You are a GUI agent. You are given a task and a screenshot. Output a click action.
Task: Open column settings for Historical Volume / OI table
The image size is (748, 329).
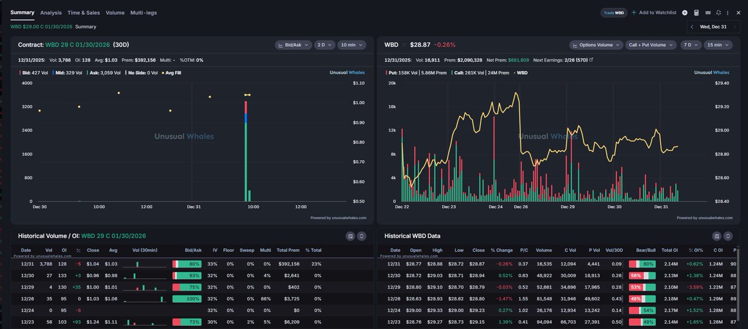pyautogui.click(x=351, y=236)
